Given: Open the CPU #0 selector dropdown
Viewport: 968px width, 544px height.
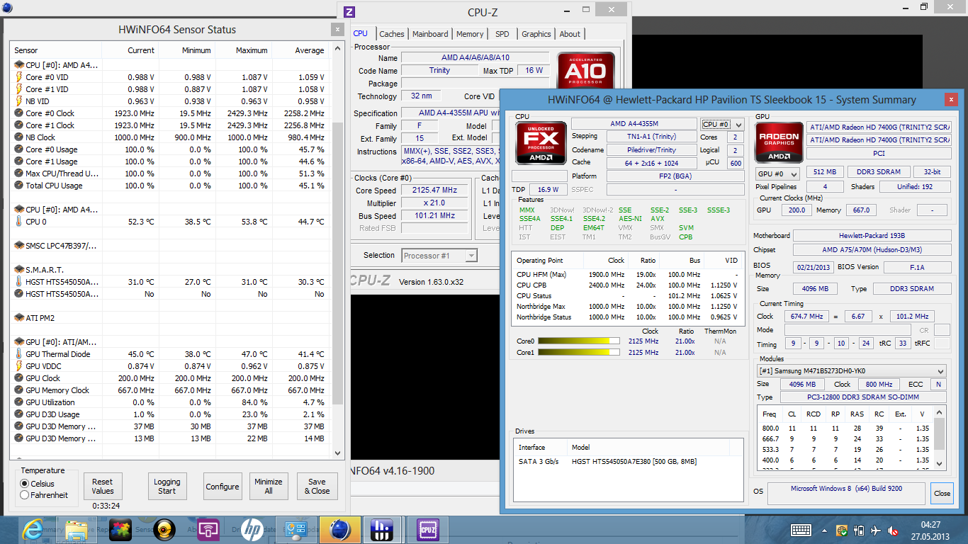Looking at the screenshot, I should (x=721, y=125).
